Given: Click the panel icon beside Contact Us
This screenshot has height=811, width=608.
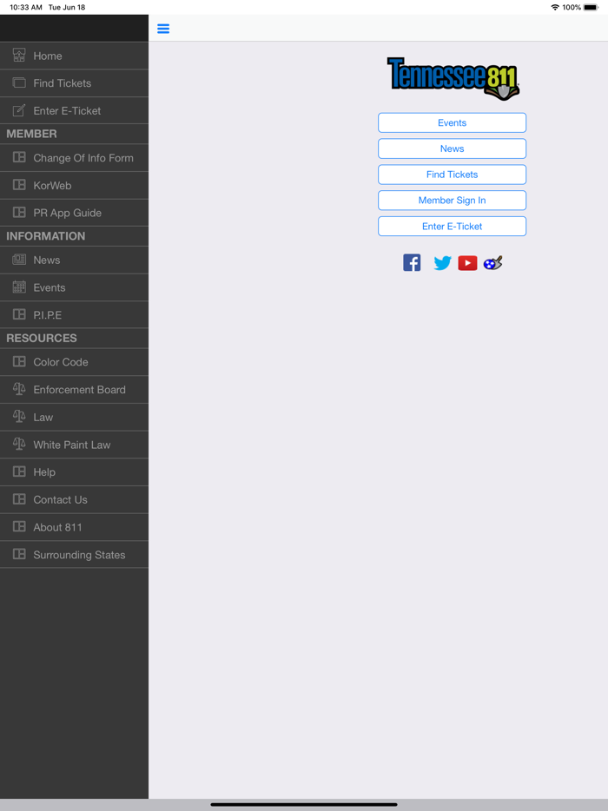Looking at the screenshot, I should click(x=19, y=499).
